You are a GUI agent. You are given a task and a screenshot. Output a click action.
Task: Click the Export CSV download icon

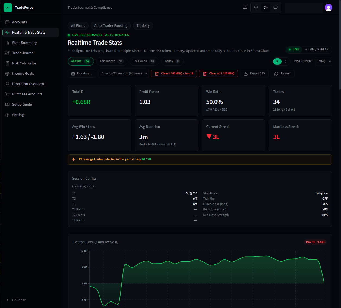pos(246,74)
